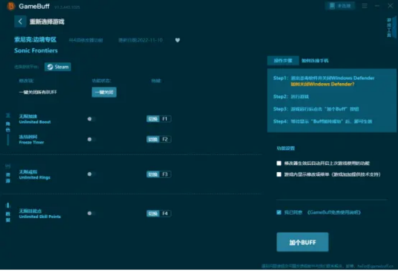Select the Steam platform button
This screenshot has height=271, width=398.
coord(57,67)
